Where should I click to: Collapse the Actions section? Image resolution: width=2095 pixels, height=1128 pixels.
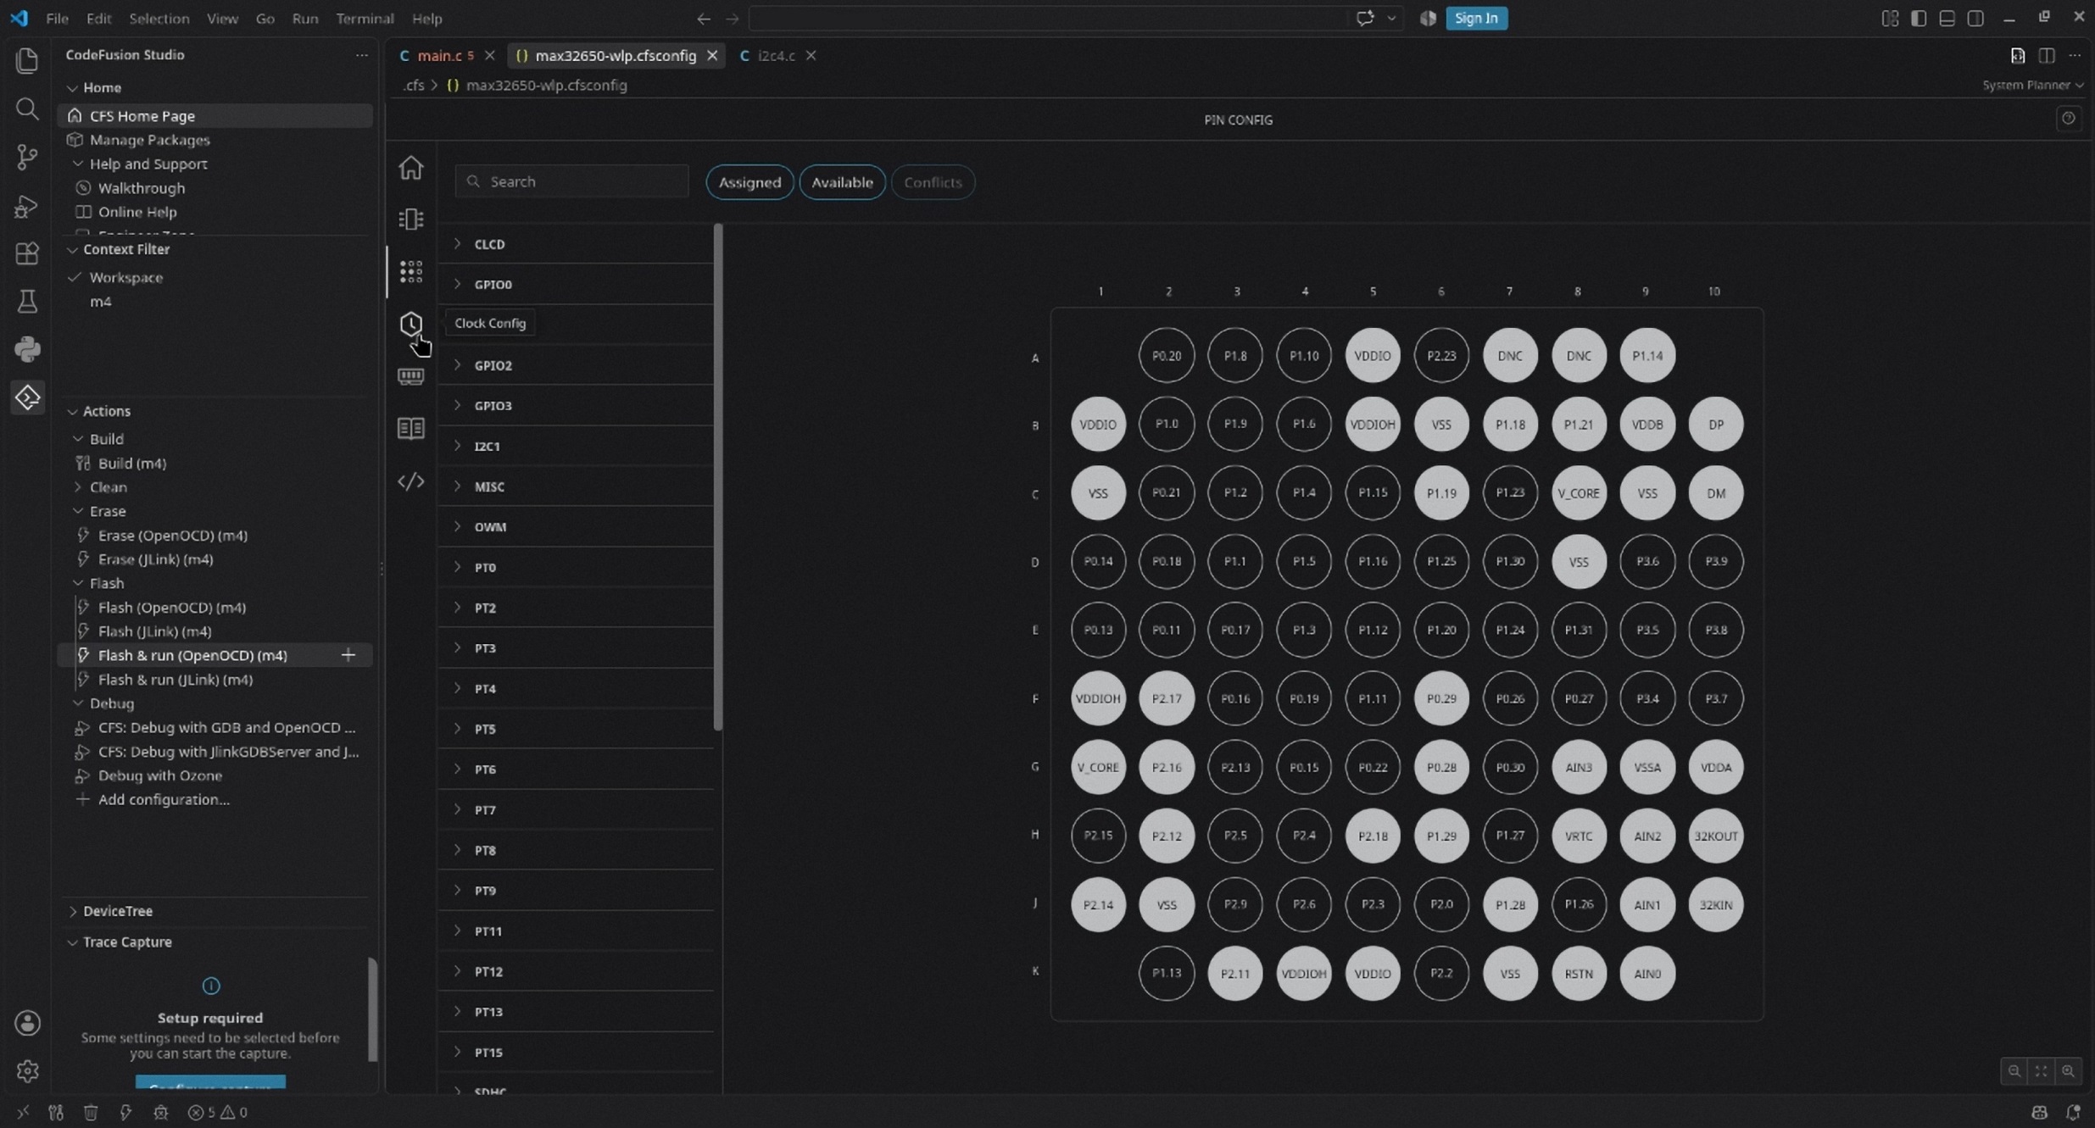pyautogui.click(x=106, y=411)
